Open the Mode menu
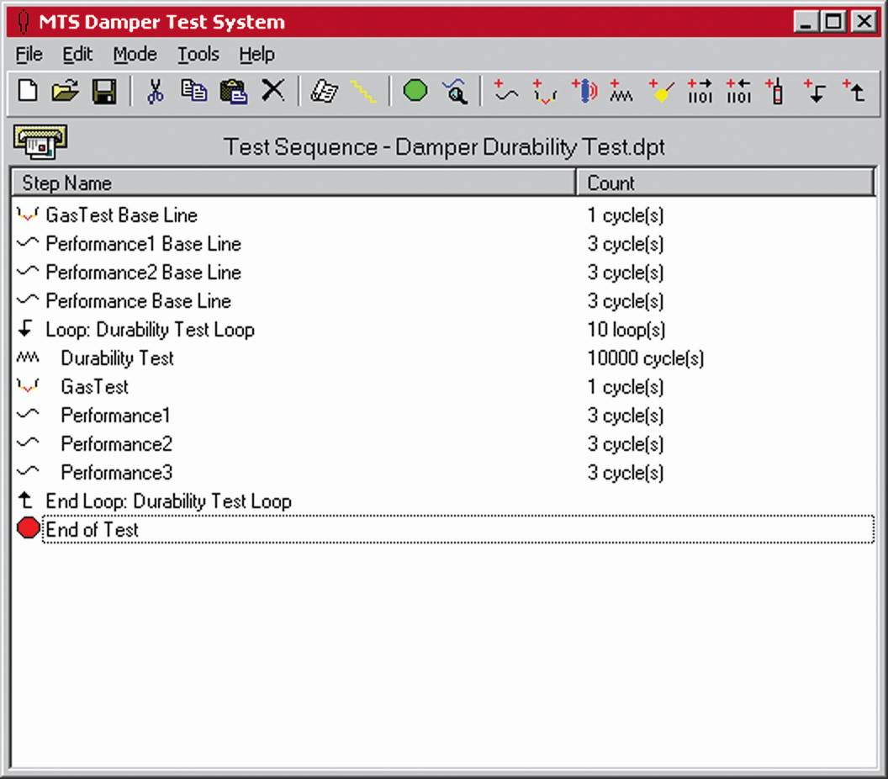 [x=135, y=54]
